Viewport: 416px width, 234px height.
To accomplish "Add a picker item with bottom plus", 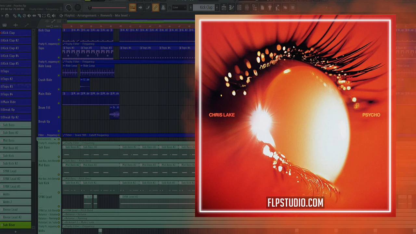I will coord(15,232).
